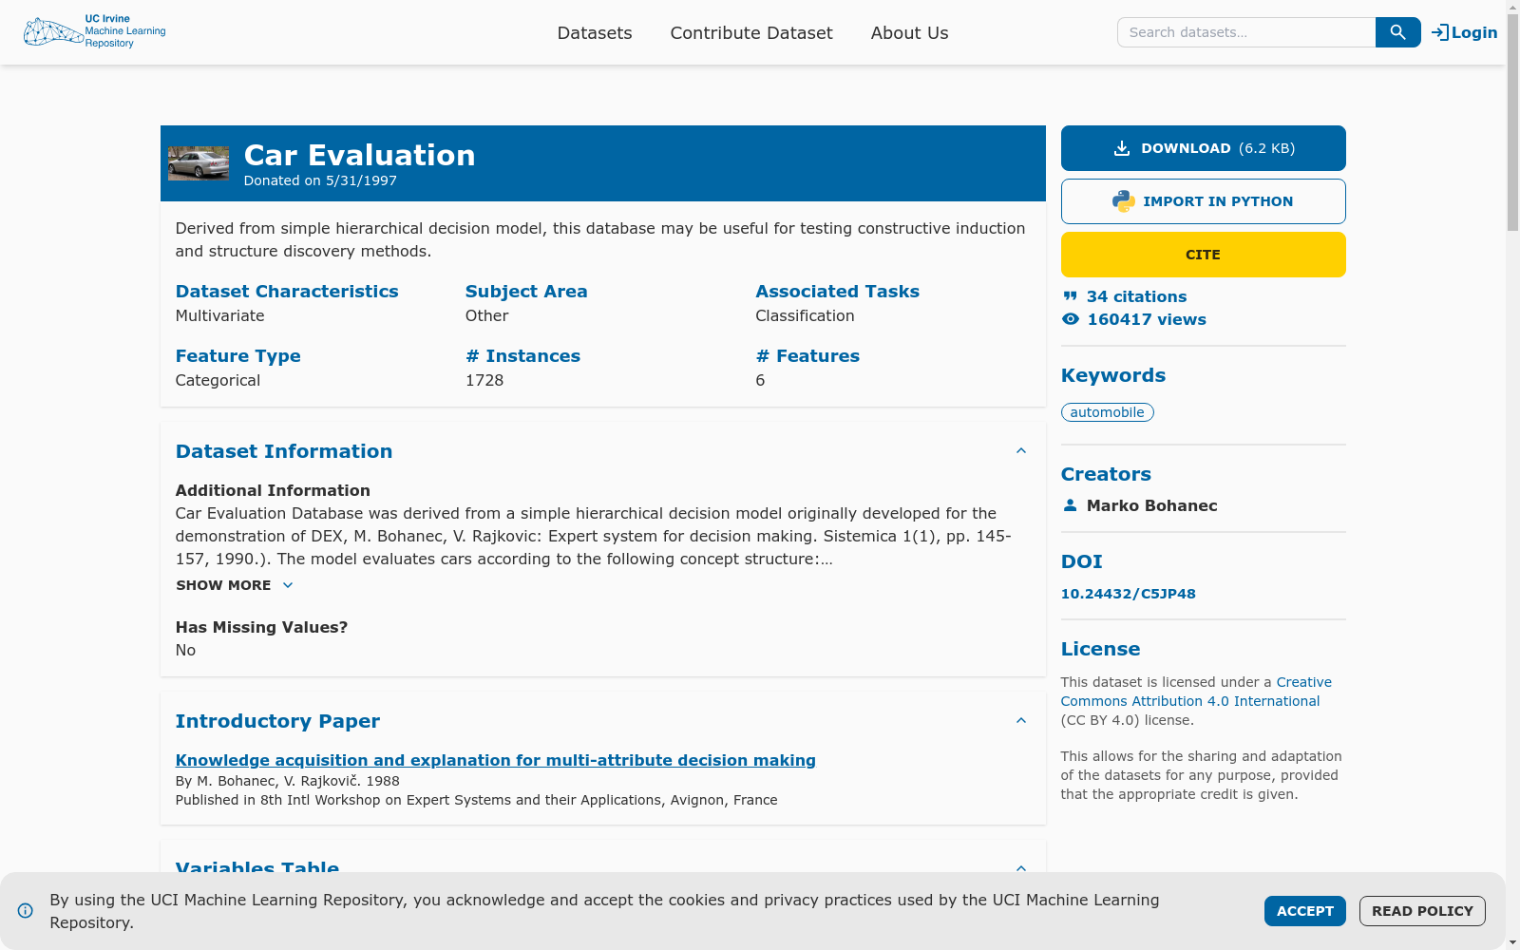
Task: Click the views eye icon
Action: (x=1071, y=319)
